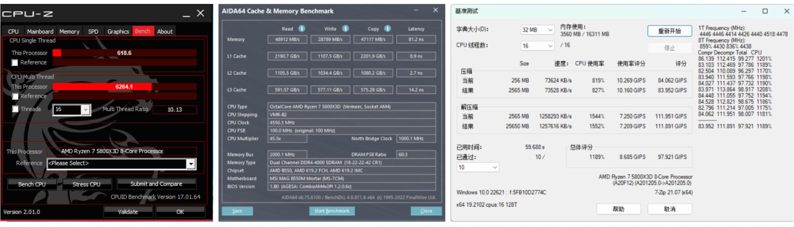Click compression result speed 73528 KB/s
Image resolution: width=794 pixels, height=227 pixels.
tap(558, 90)
